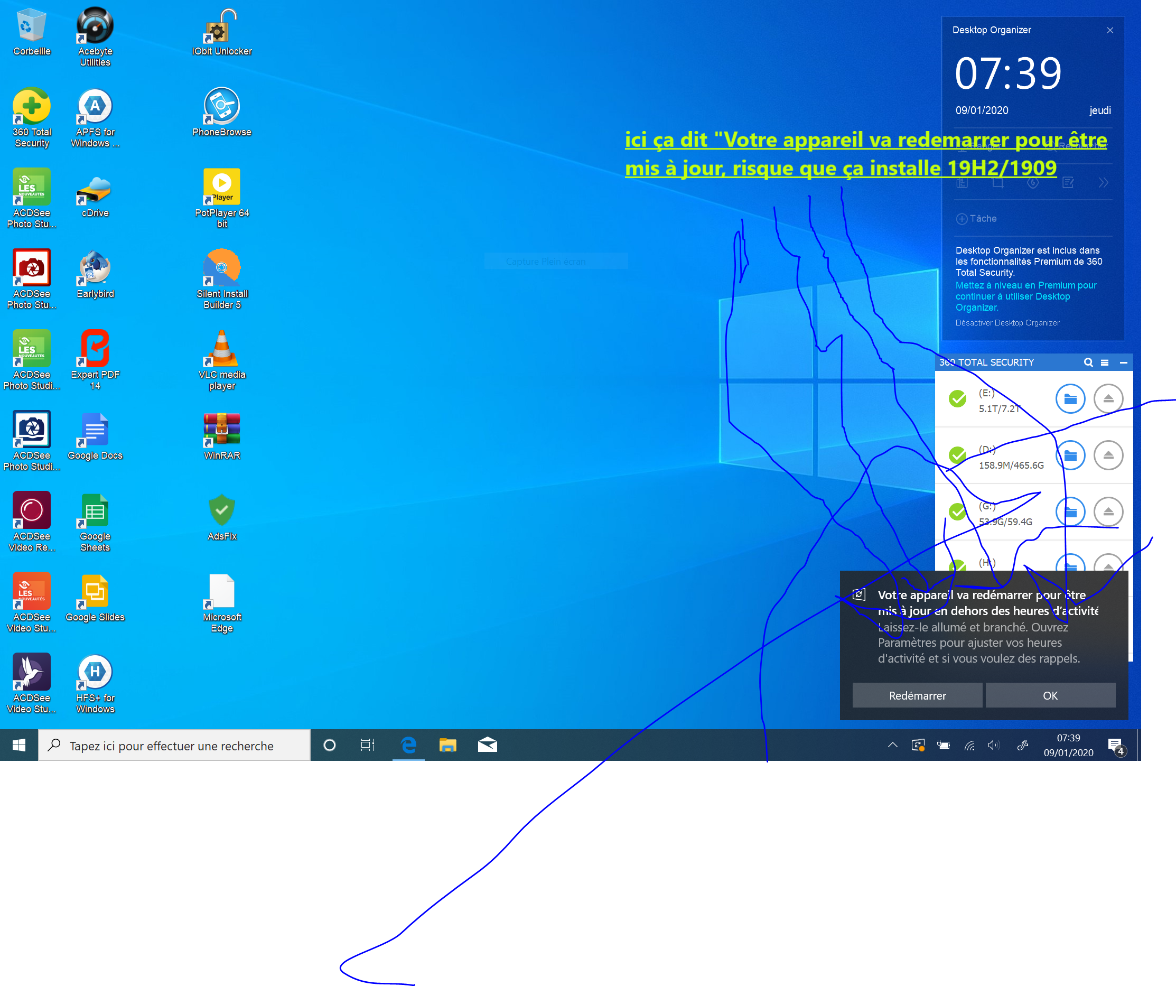Launch Edge from the taskbar
This screenshot has height=986, width=1176.
point(408,745)
